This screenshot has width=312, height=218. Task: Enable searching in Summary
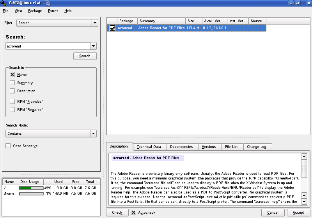[12, 83]
